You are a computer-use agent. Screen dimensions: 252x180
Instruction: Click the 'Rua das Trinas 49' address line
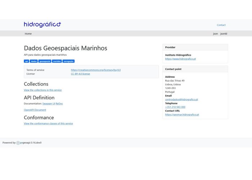[175, 81]
